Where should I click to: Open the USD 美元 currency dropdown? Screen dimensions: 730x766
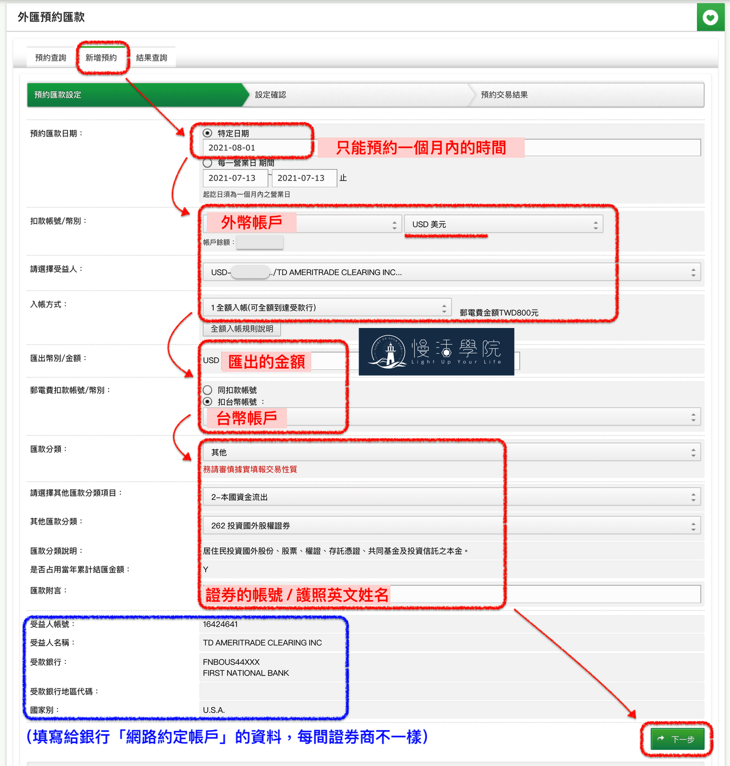coord(503,224)
